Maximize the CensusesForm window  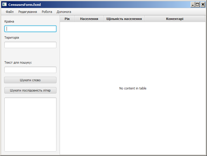198,4
